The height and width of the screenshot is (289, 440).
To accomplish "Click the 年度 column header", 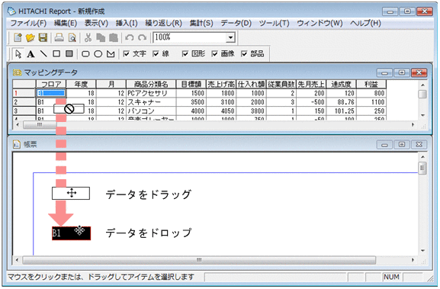I will 81,84.
